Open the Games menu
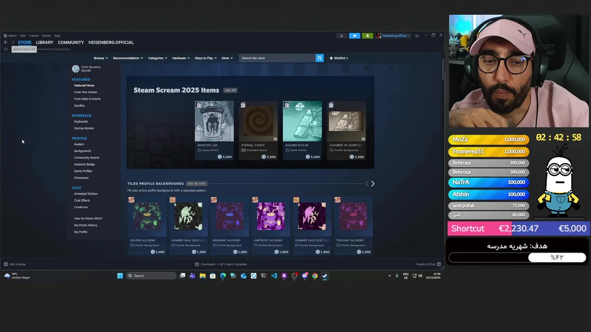The image size is (591, 332). (46, 36)
